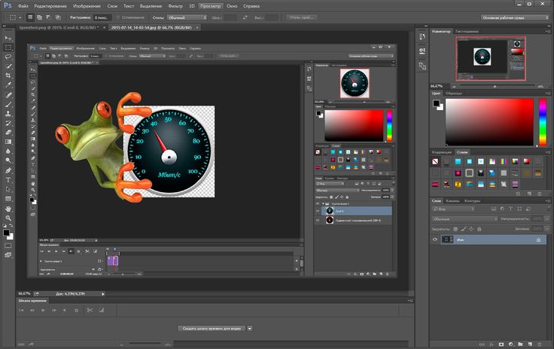Open the layer filter kind dropdown in the main Layers panel

click(454, 210)
